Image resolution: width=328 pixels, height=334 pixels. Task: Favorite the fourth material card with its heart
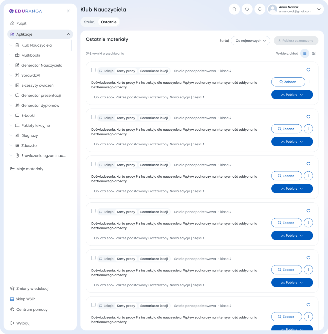tap(308, 211)
